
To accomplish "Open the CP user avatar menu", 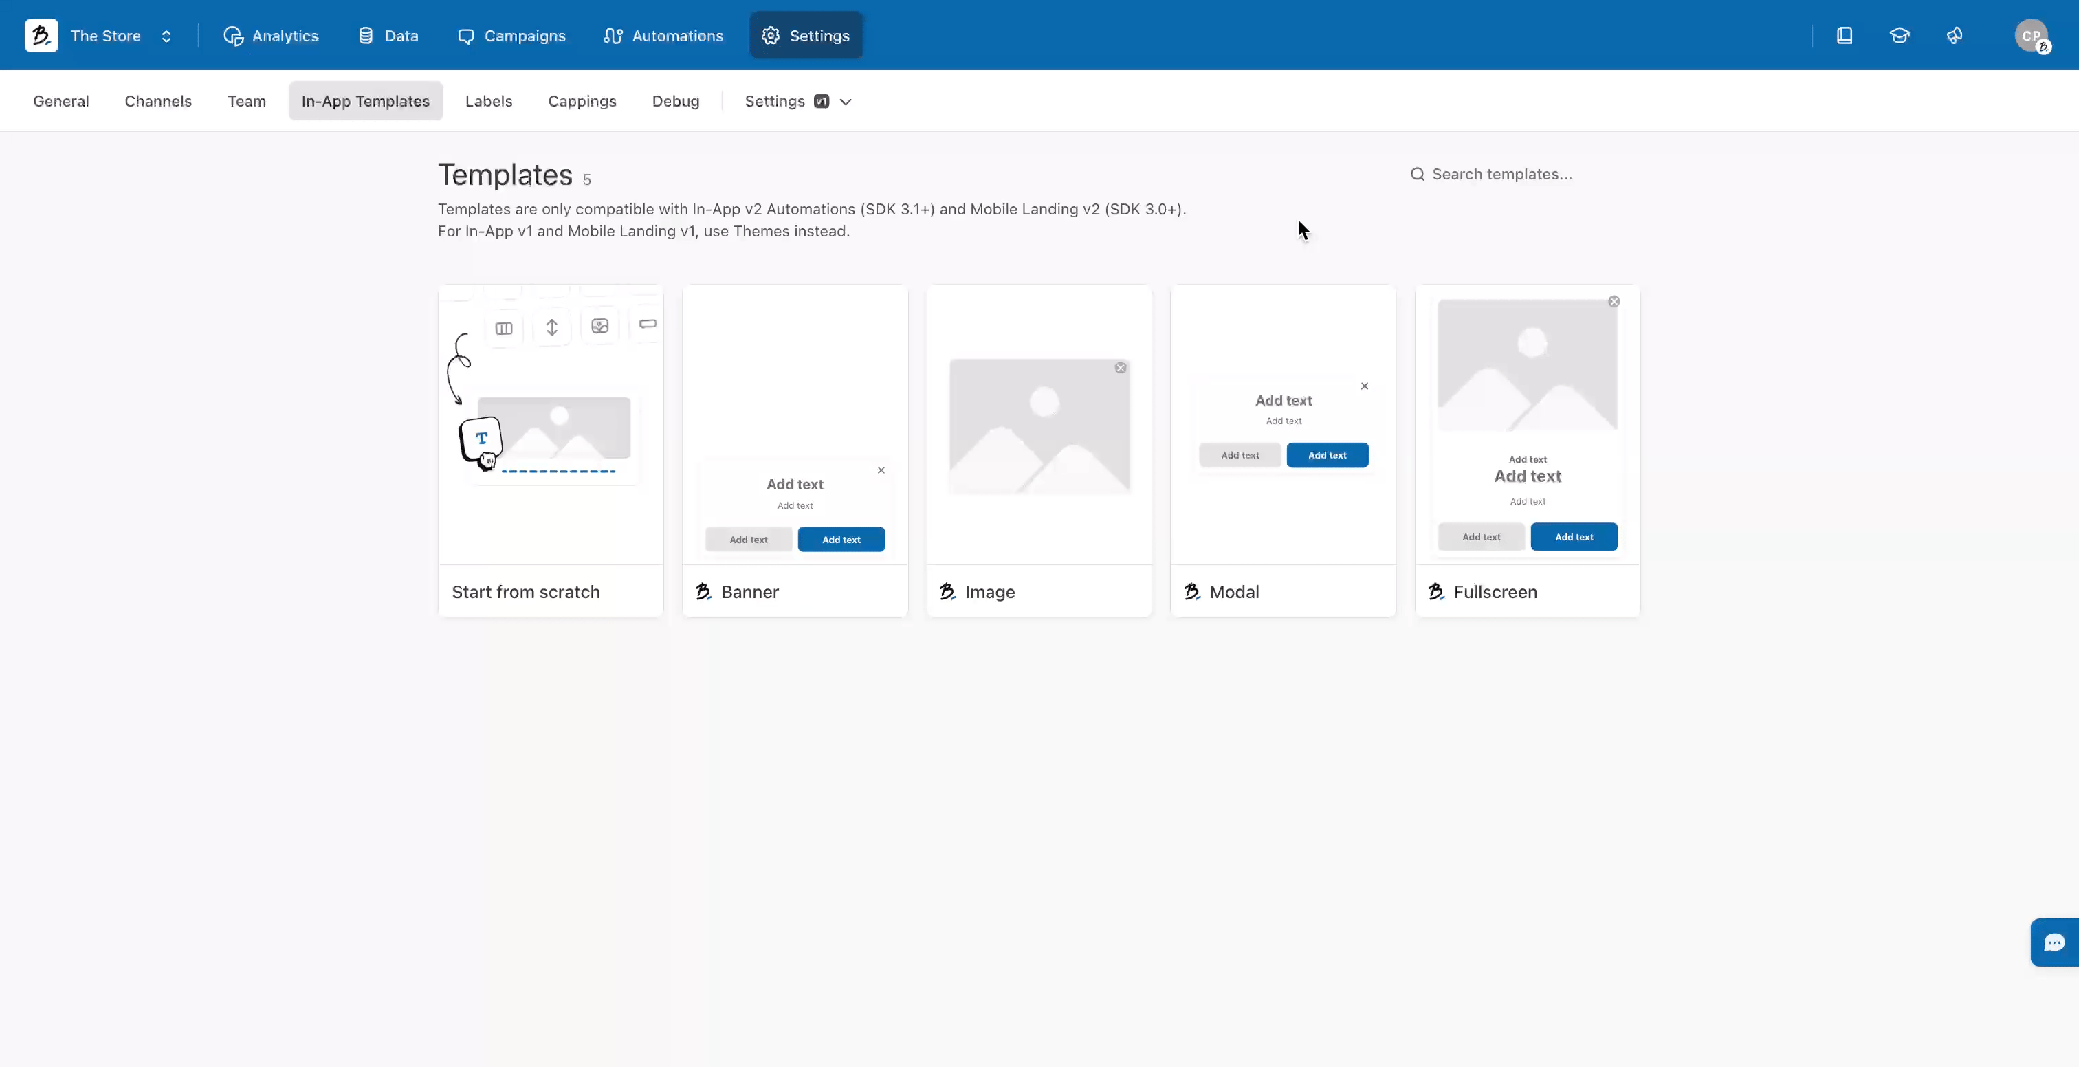I will [x=2032, y=36].
